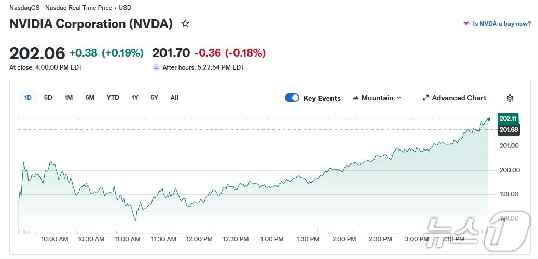The height and width of the screenshot is (259, 538).
Task: Choose the 1M time range
Action: pyautogui.click(x=68, y=98)
